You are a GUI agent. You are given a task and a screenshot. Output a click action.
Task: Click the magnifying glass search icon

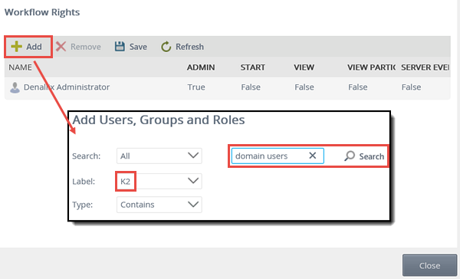click(350, 156)
